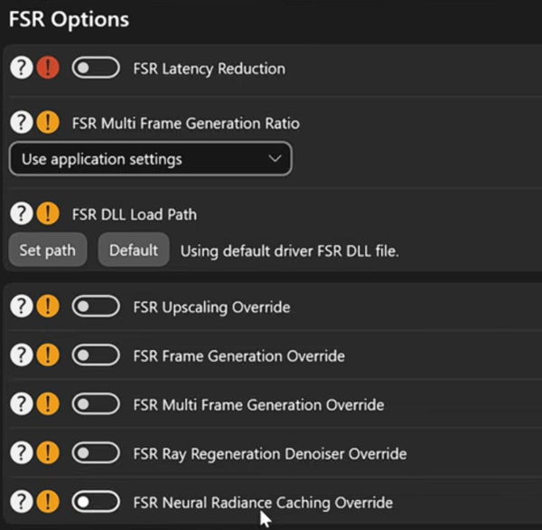Click warning icon next to FSR Frame Generation Override
Image resolution: width=542 pixels, height=530 pixels.
pyautogui.click(x=48, y=355)
